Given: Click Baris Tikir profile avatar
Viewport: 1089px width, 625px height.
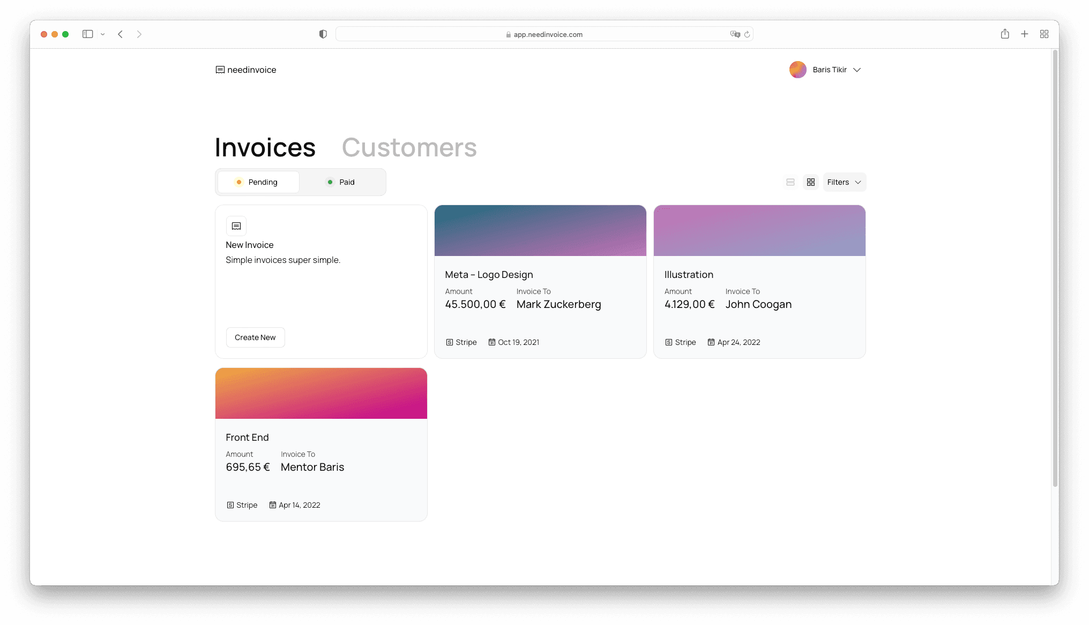Looking at the screenshot, I should coord(797,70).
